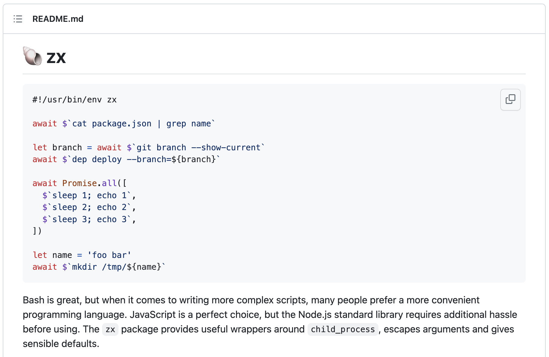This screenshot has height=357, width=549.
Task: Click the 'sleep 3; echo 3' line
Action: click(x=89, y=219)
